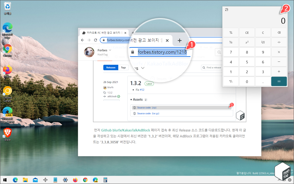Click the decimal point key in Calculator
Image resolution: width=294 pixels, height=184 pixels.
click(263, 81)
